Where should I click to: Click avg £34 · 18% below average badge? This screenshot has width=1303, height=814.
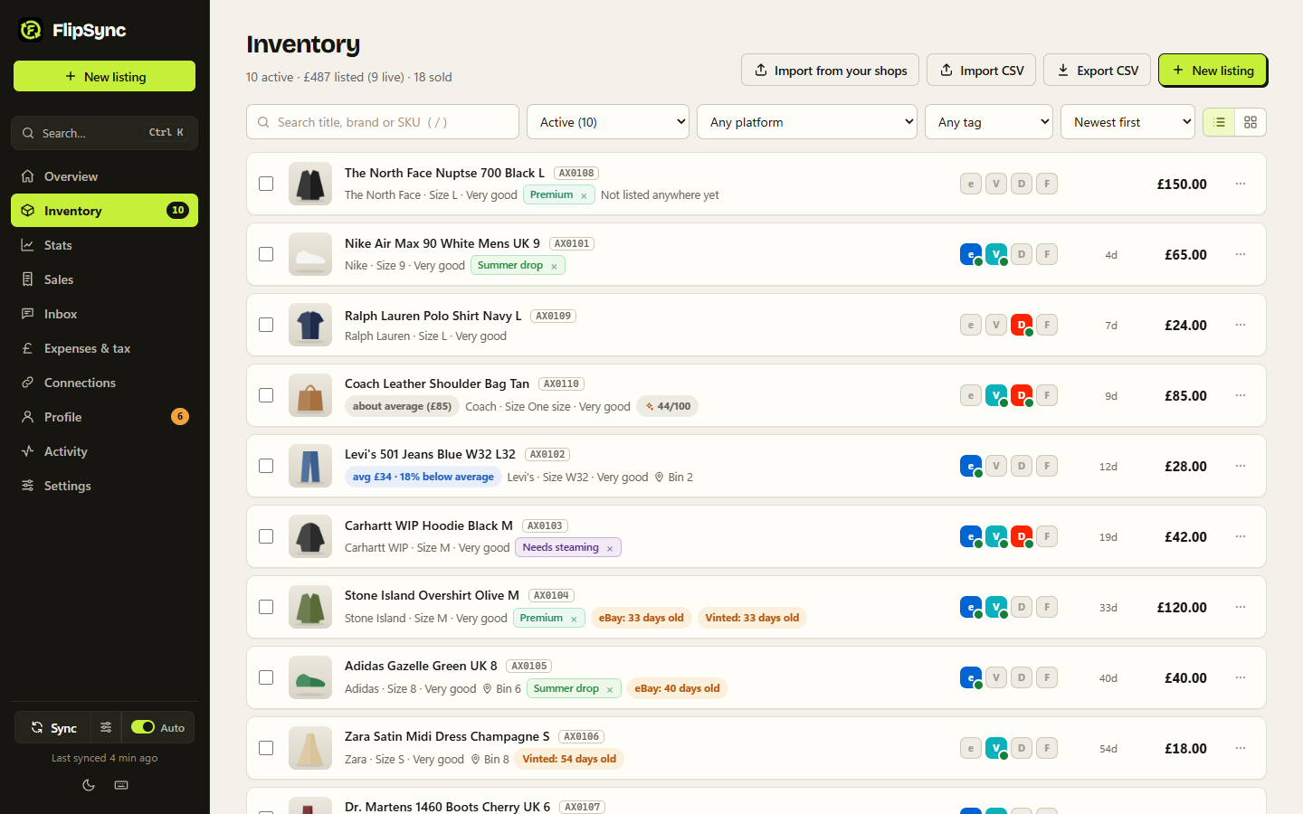pyautogui.click(x=423, y=477)
